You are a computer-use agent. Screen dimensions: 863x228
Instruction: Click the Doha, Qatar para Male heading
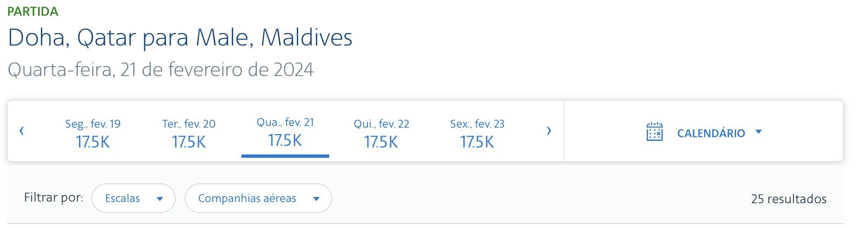[x=180, y=38]
